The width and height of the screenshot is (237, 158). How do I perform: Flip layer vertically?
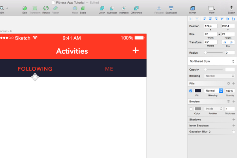(231, 42)
